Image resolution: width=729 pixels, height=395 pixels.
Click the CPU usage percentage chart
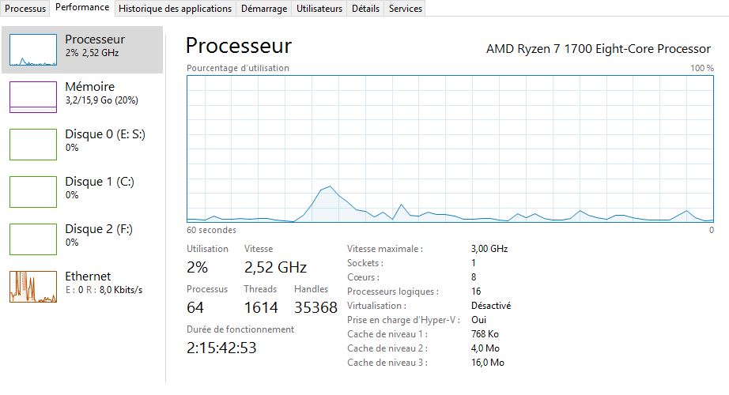[450, 149]
